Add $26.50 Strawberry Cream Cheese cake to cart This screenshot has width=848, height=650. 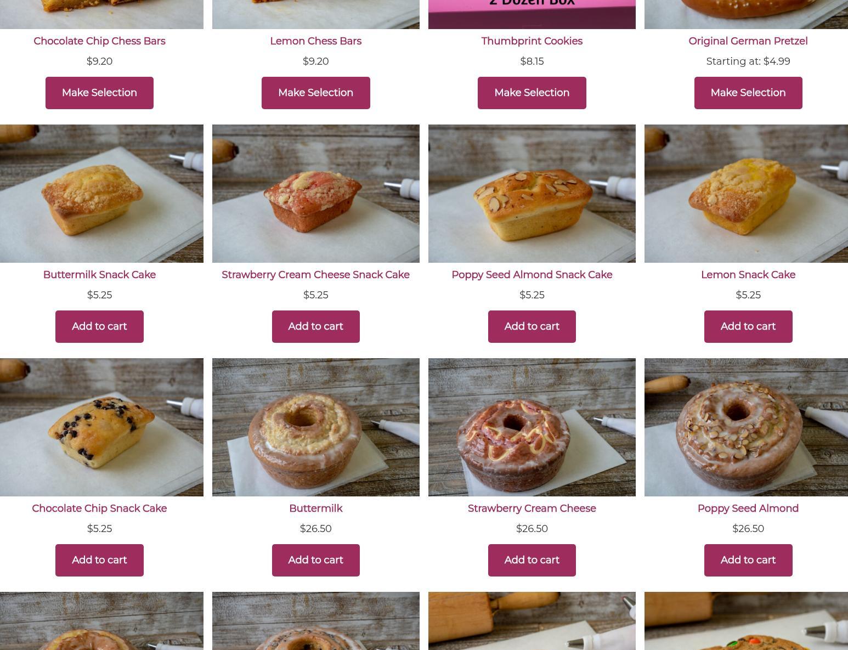(x=532, y=560)
